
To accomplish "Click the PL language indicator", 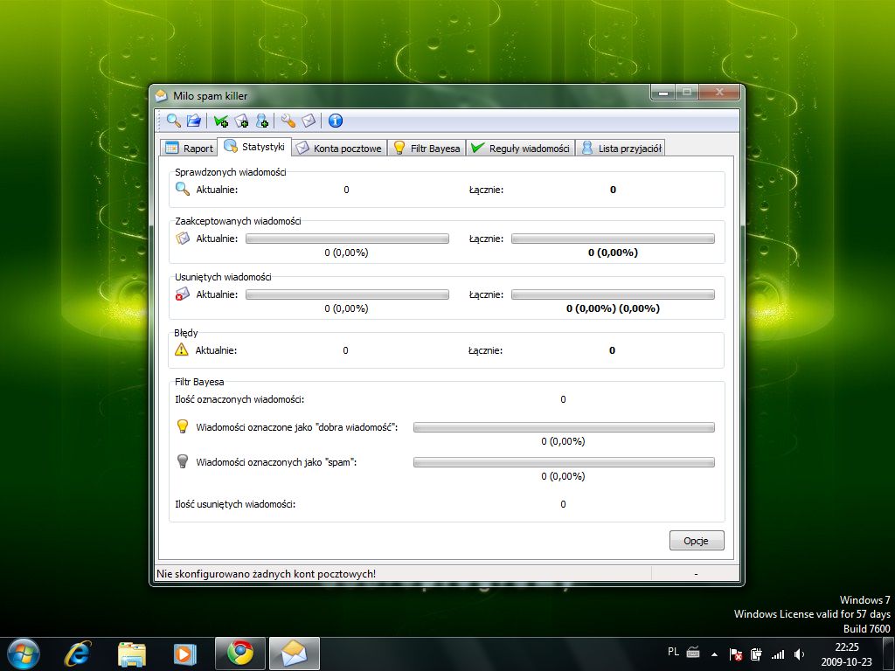I will 673,652.
